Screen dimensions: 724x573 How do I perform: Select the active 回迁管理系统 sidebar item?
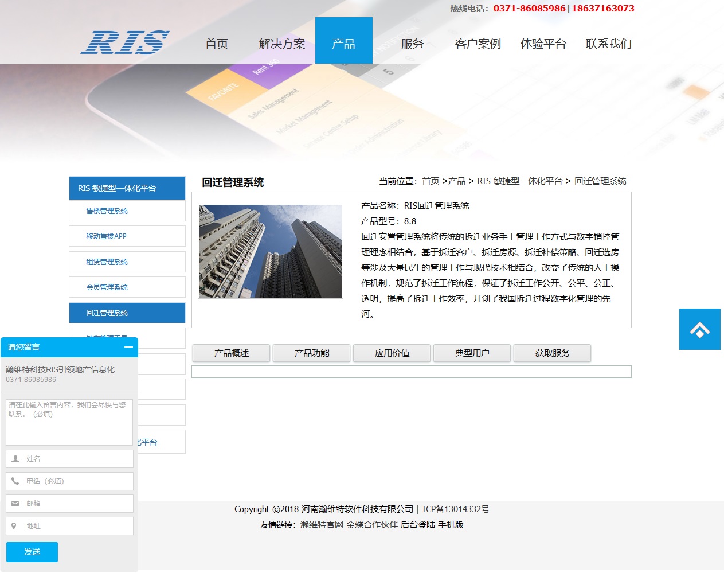[x=127, y=313]
